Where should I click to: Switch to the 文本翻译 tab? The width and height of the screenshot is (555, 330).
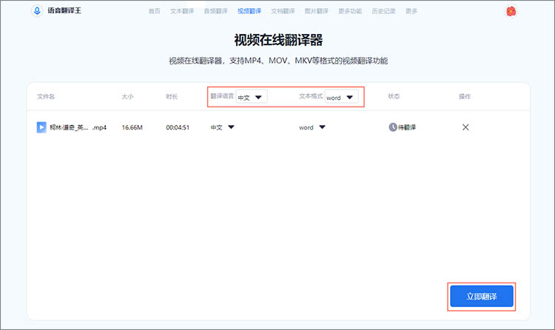tap(182, 11)
